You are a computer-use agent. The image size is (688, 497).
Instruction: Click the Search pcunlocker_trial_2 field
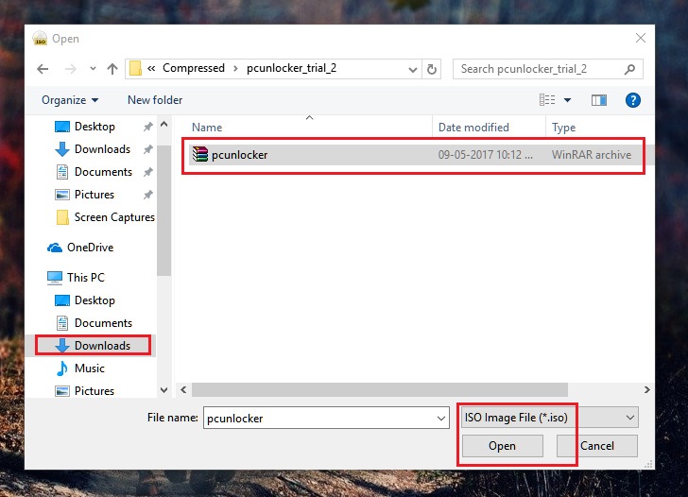547,69
